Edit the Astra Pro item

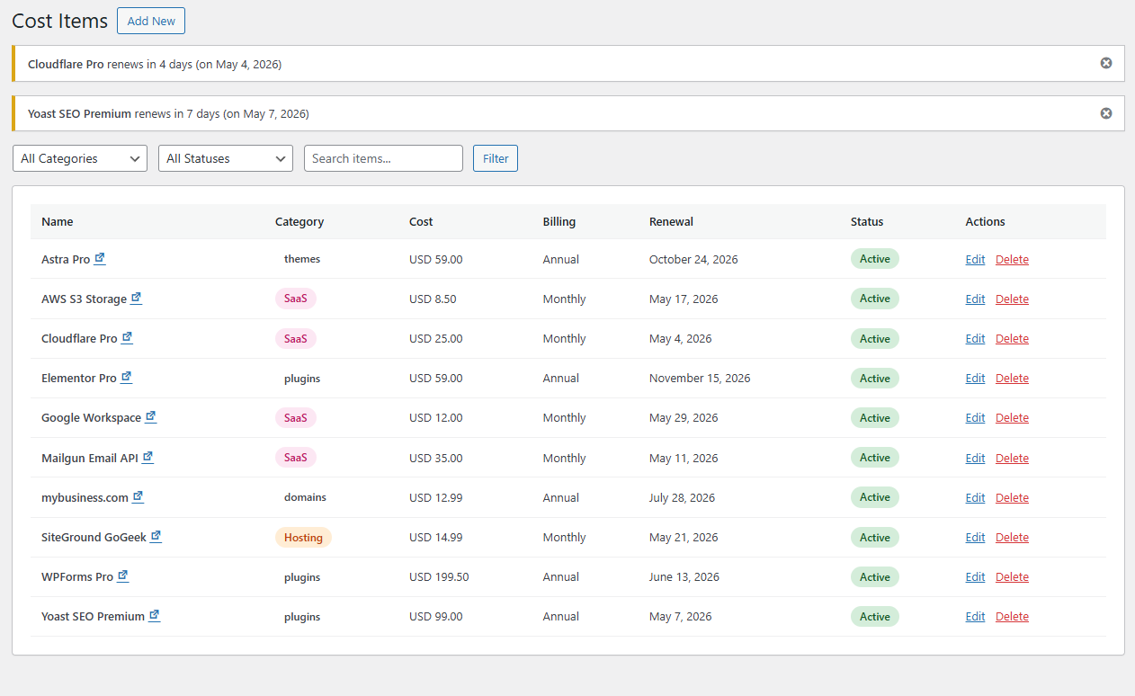975,259
